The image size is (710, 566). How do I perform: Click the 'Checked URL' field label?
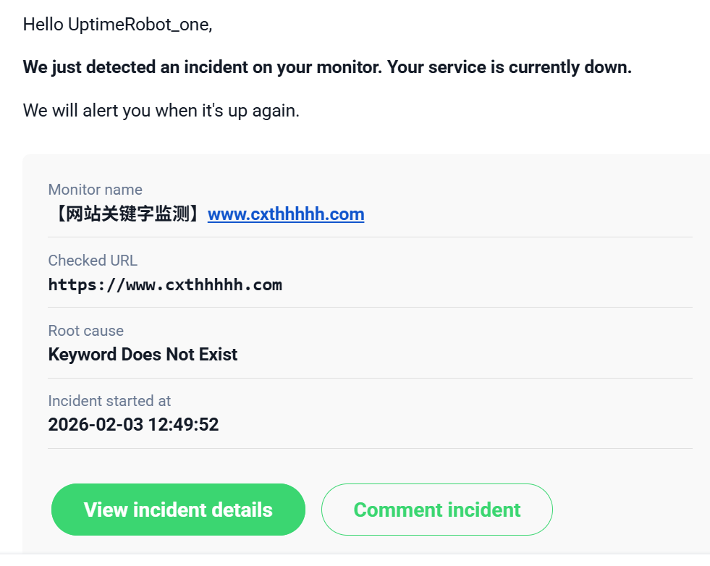point(93,261)
